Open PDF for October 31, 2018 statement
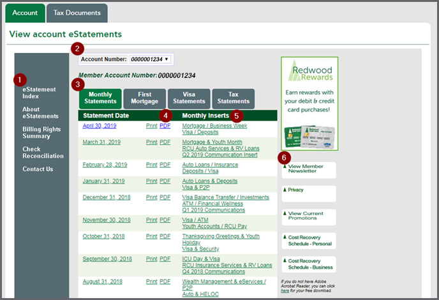 coord(165,236)
